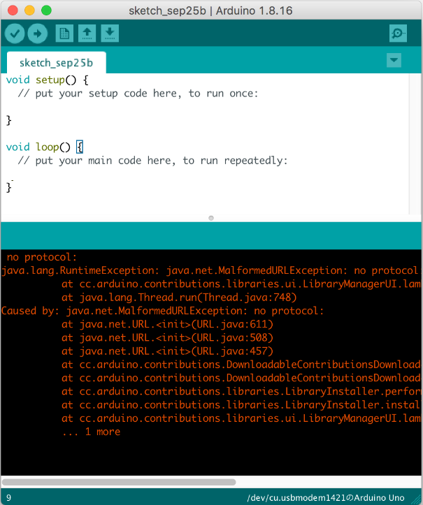Click the 'void loop()' code line
The width and height of the screenshot is (423, 505).
(45, 147)
